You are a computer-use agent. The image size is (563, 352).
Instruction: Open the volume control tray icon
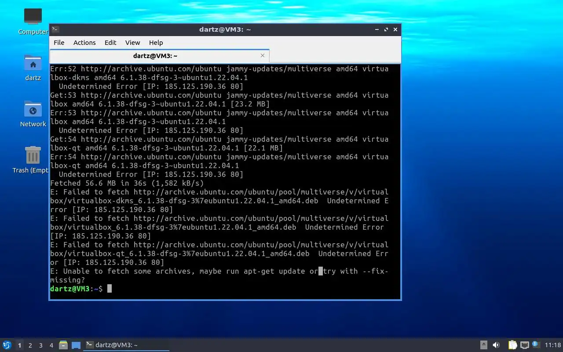[x=496, y=345]
